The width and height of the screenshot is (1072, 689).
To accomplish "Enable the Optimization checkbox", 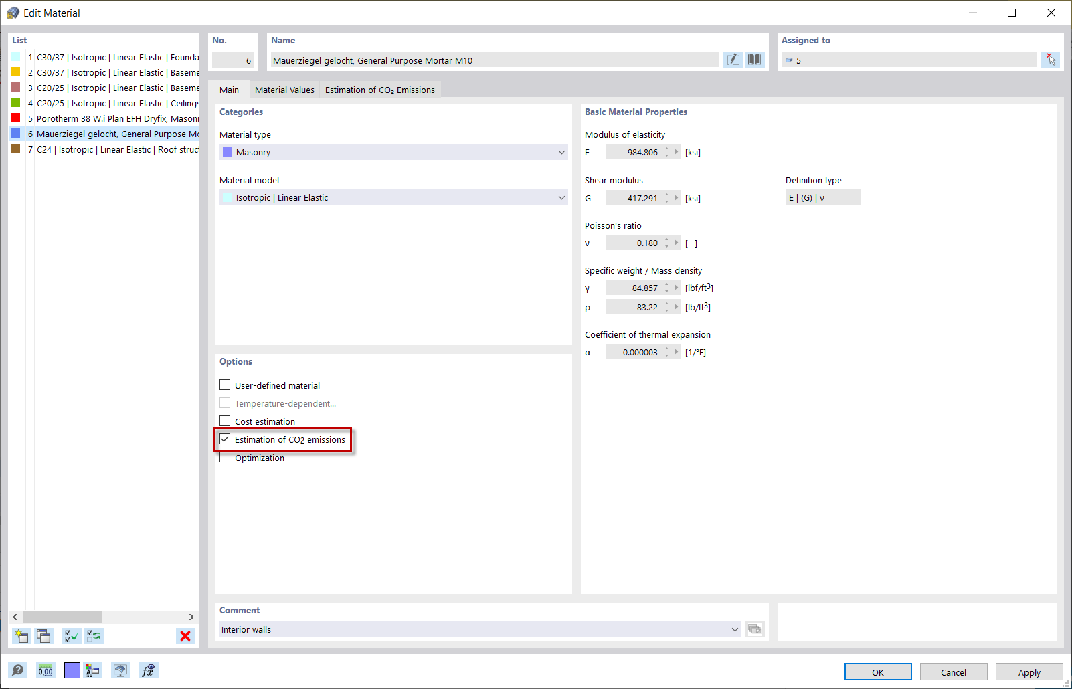I will pyautogui.click(x=225, y=458).
